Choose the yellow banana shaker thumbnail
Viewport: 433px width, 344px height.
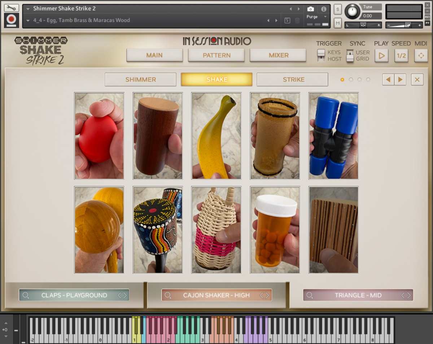tap(216, 136)
